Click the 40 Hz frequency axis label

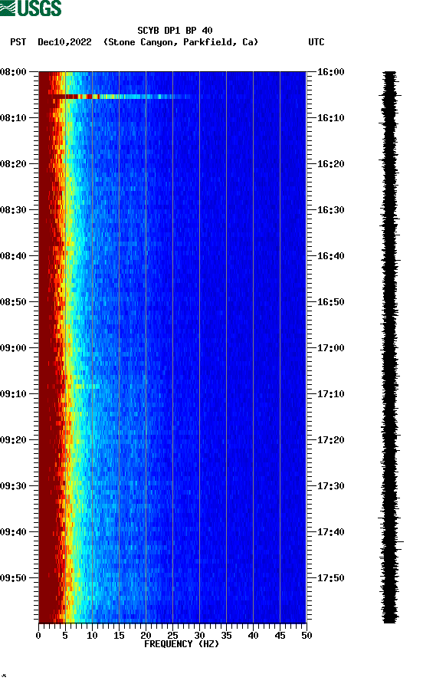(x=253, y=636)
